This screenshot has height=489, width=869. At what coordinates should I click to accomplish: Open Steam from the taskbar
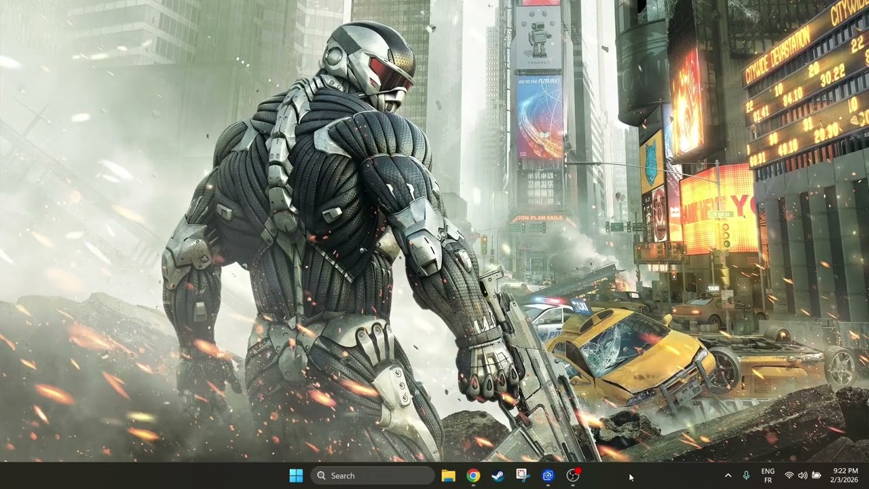point(498,476)
